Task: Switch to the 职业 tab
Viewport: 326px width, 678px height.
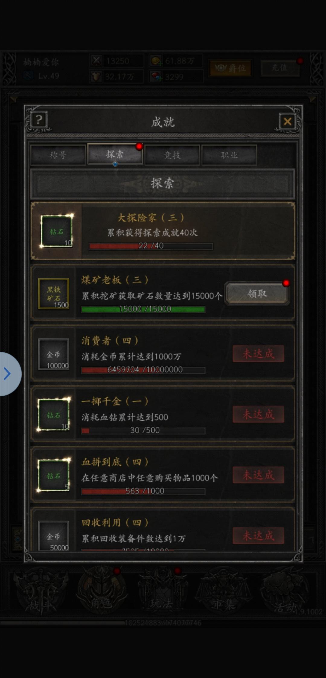Action: 229,155
